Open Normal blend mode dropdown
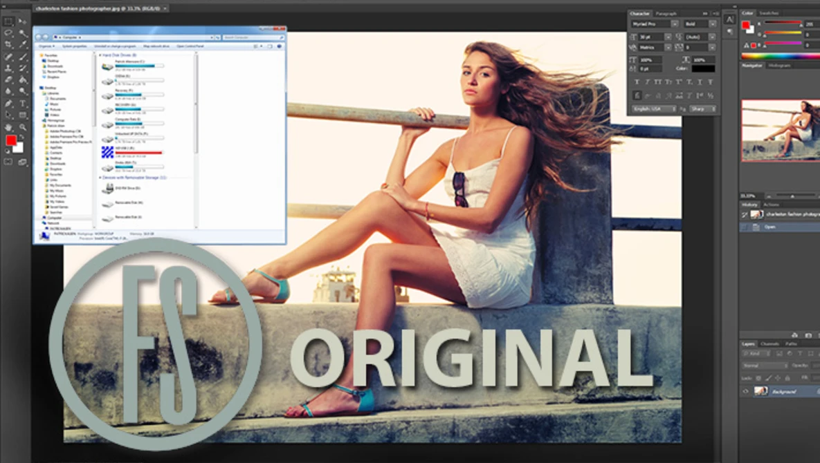Image resolution: width=820 pixels, height=463 pixels. click(765, 366)
